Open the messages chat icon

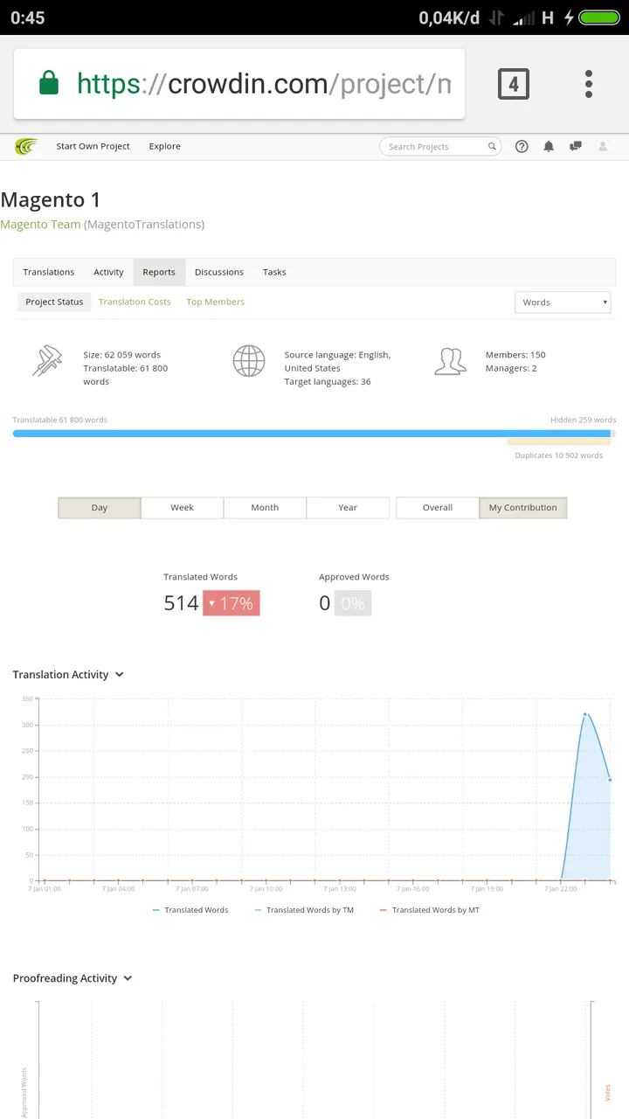point(575,147)
